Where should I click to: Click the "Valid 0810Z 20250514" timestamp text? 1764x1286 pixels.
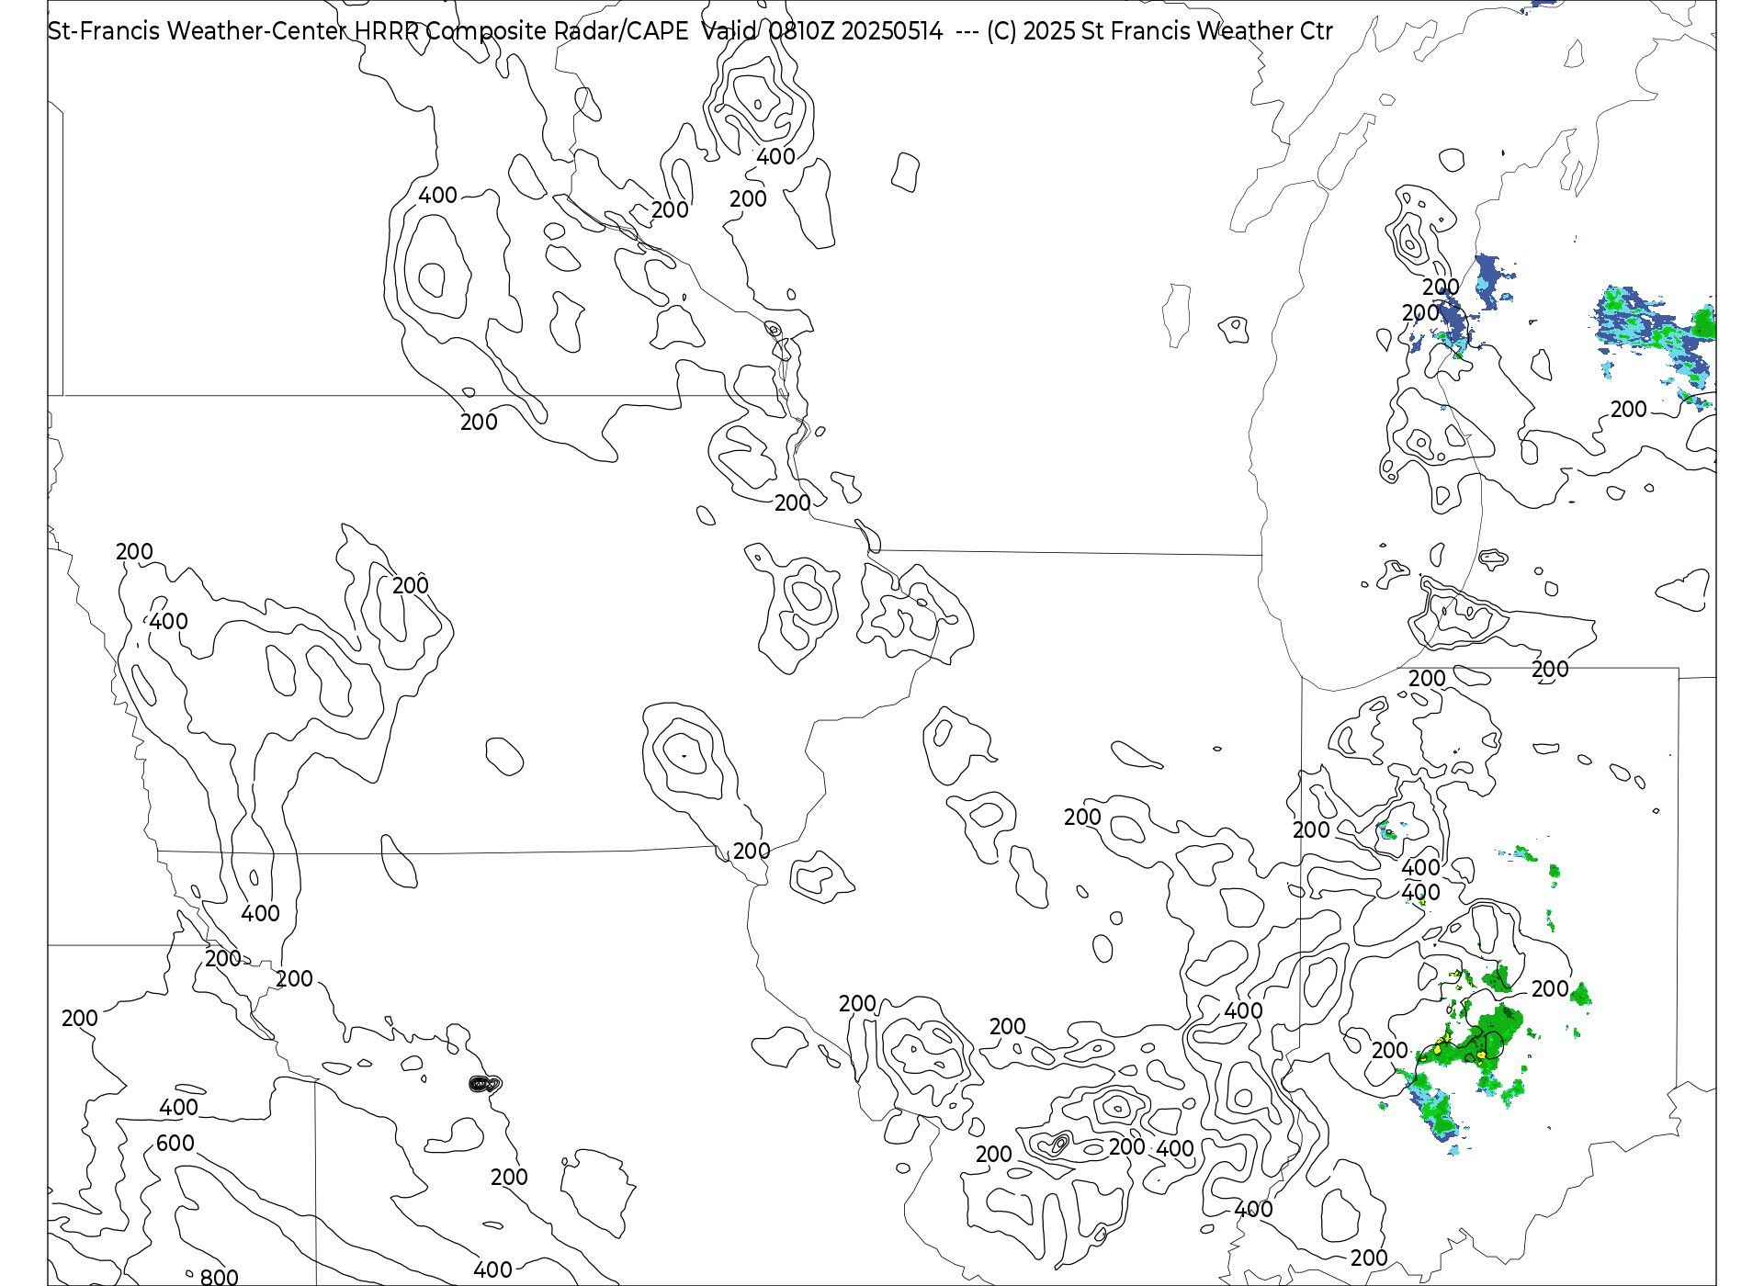click(x=822, y=31)
